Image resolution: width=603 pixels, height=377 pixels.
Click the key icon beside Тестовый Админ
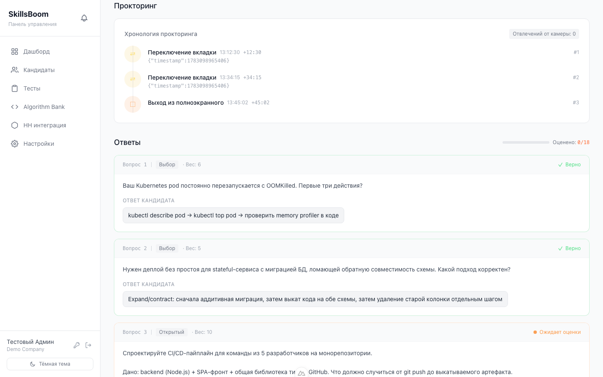point(77,345)
